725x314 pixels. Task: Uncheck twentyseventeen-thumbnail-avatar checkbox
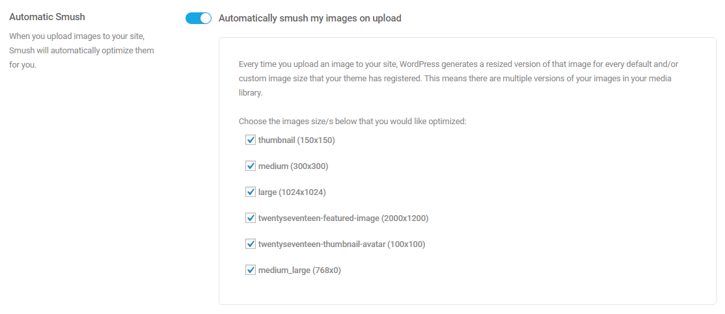point(250,244)
